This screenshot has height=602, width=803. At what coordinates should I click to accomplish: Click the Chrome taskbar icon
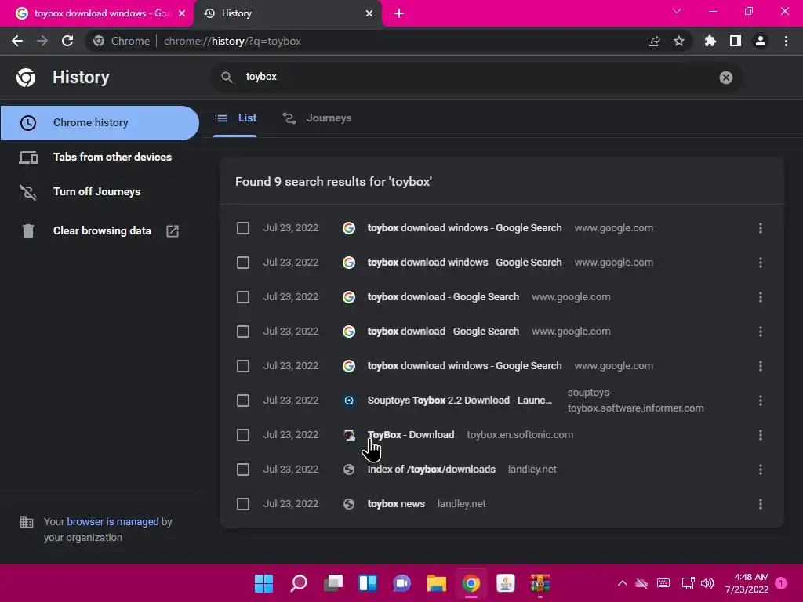pos(471,583)
